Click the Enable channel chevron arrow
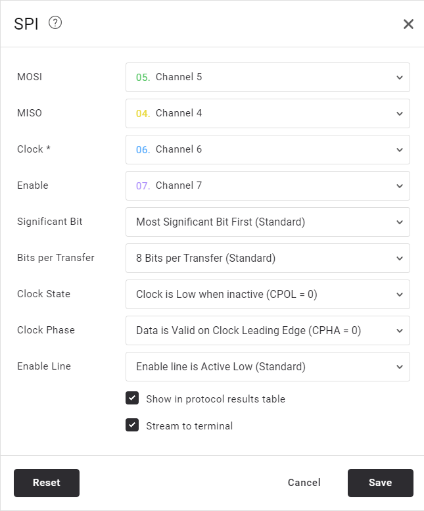424x511 pixels. pos(400,186)
